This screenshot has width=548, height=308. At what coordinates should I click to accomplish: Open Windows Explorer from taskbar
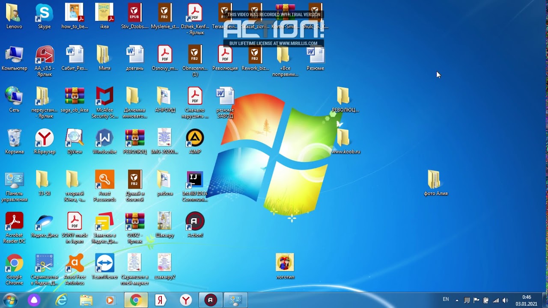[86, 300]
